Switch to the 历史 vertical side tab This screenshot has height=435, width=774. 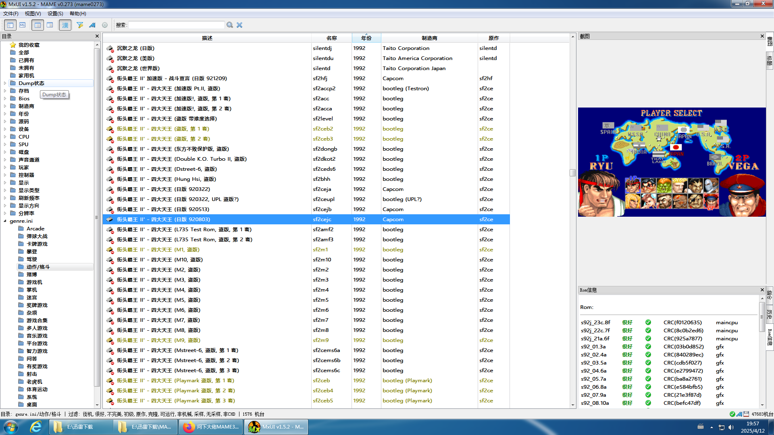(770, 314)
